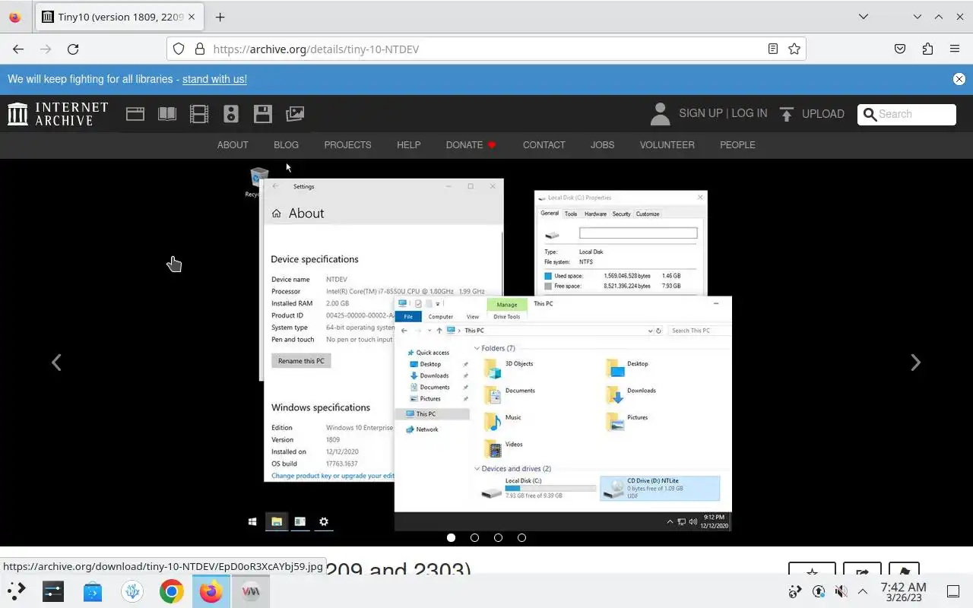The height and width of the screenshot is (608, 973).
Task: Open the audio (speaker) section icon
Action: (231, 114)
